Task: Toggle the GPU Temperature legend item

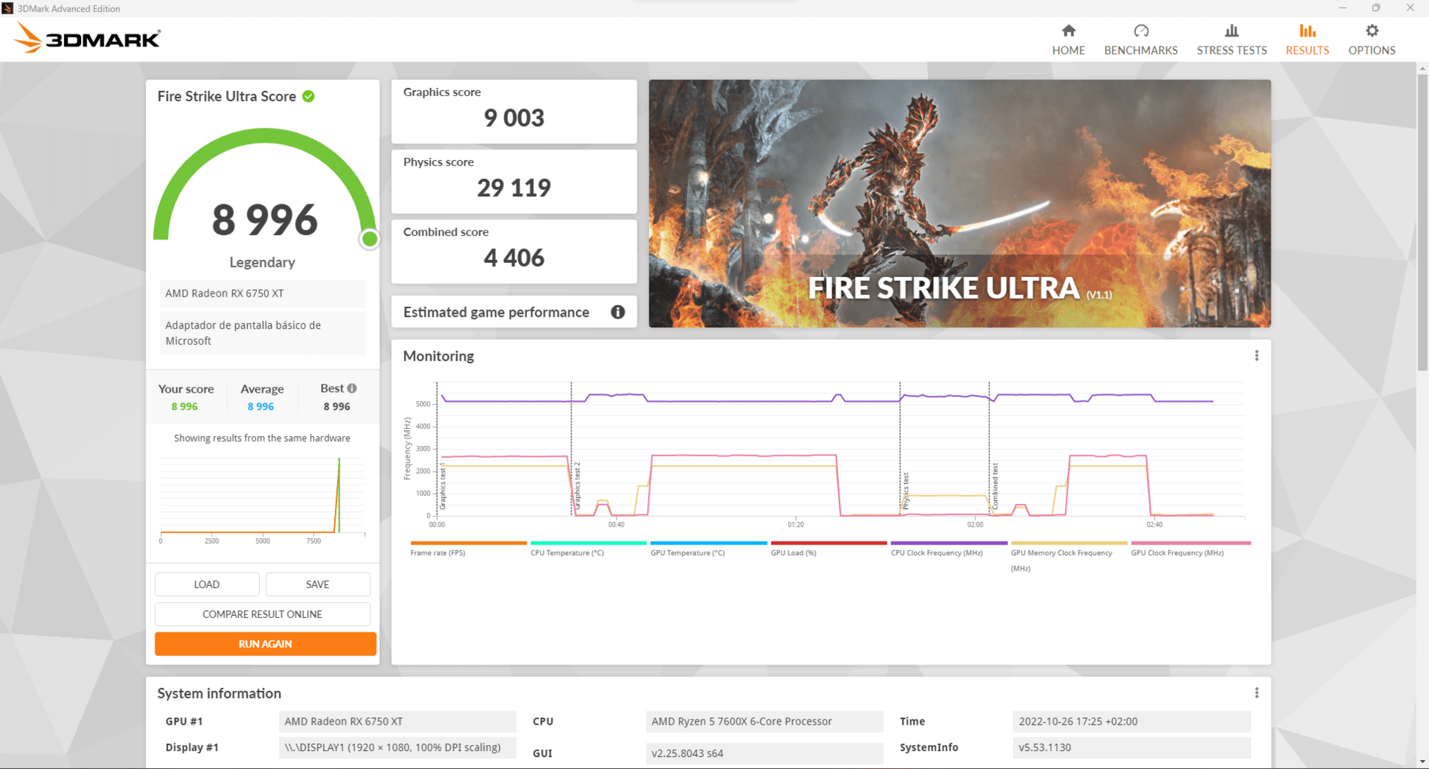Action: pos(708,549)
